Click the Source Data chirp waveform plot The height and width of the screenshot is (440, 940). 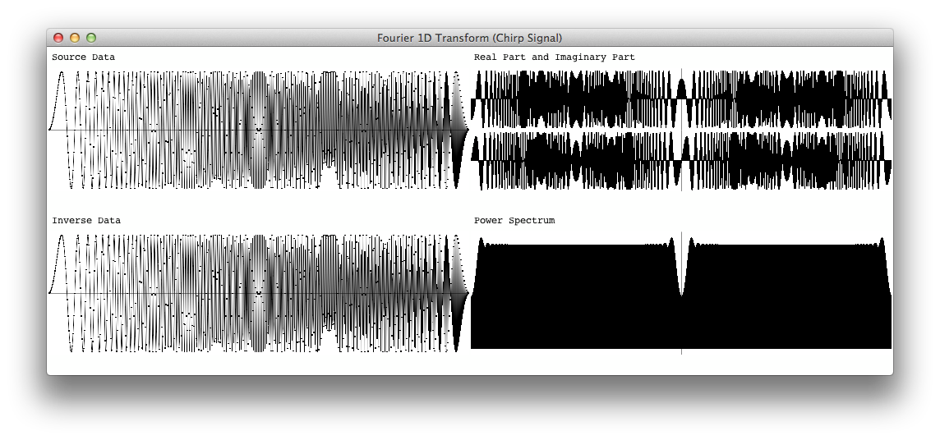(x=259, y=130)
